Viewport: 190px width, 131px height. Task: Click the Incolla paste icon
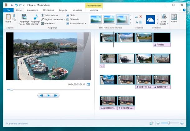[x=8, y=17]
